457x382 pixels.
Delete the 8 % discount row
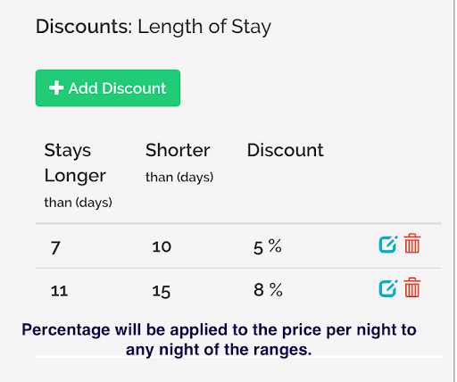pos(412,287)
